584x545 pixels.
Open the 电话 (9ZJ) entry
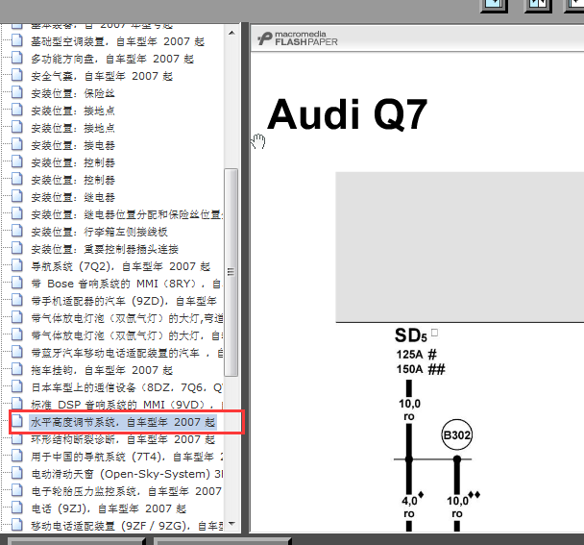click(109, 509)
